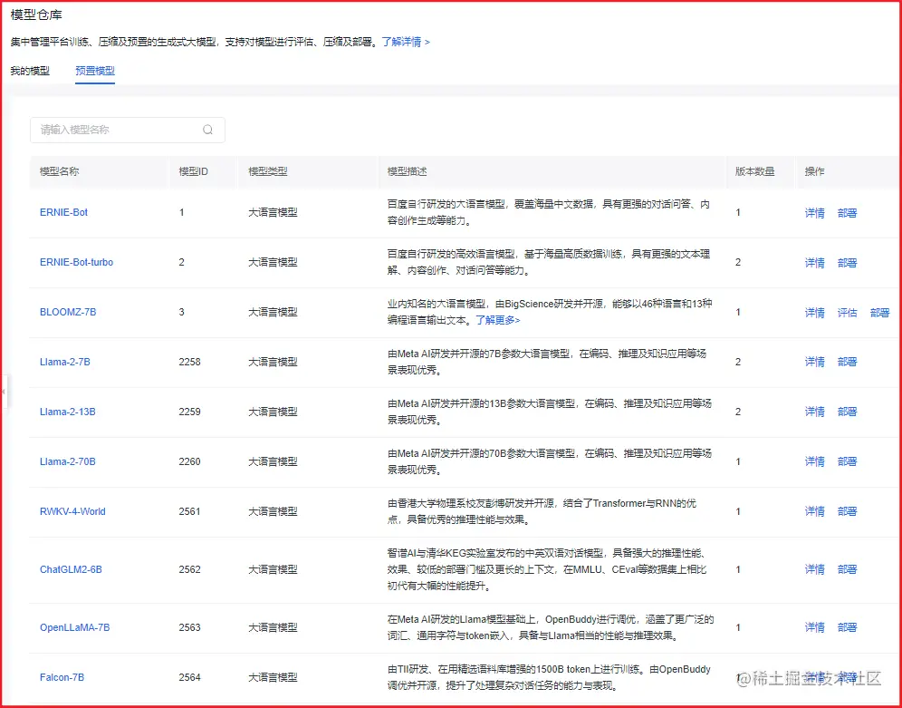The image size is (902, 708).
Task: View 详情 for Llama-2-7B
Action: tap(814, 362)
